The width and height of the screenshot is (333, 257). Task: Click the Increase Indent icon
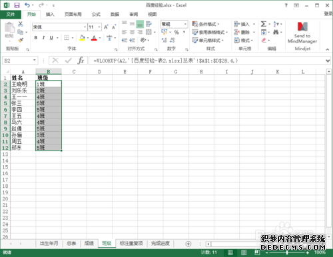tap(133, 40)
